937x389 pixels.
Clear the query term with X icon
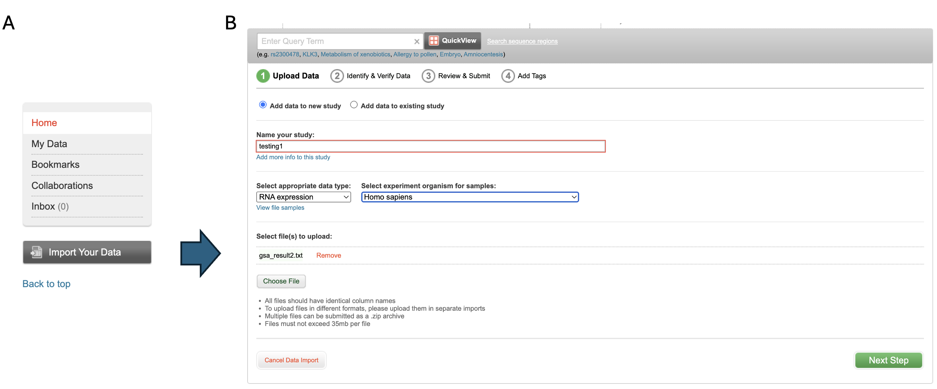point(417,42)
